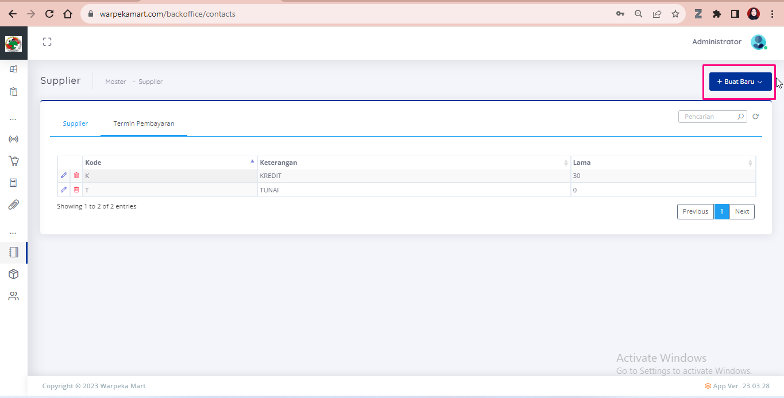784x398 pixels.
Task: Edit the TUNAI row with pencil icon
Action: coord(64,190)
